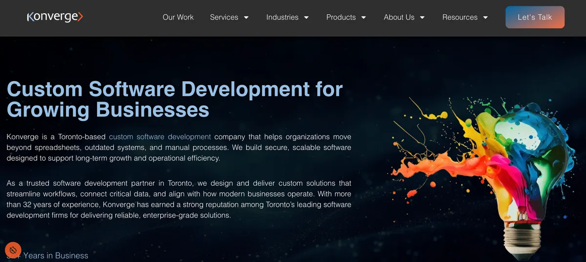This screenshot has height=262, width=586.
Task: Click the paragraph starting 'As a trusted software'
Action: pyautogui.click(x=179, y=199)
